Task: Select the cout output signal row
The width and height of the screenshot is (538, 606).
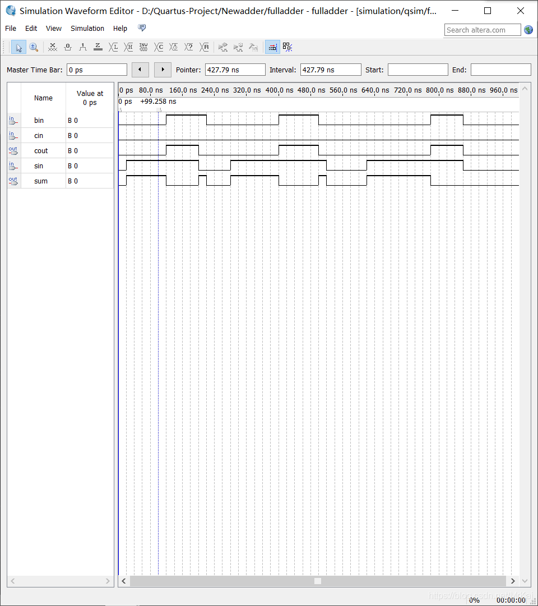Action: tap(61, 150)
